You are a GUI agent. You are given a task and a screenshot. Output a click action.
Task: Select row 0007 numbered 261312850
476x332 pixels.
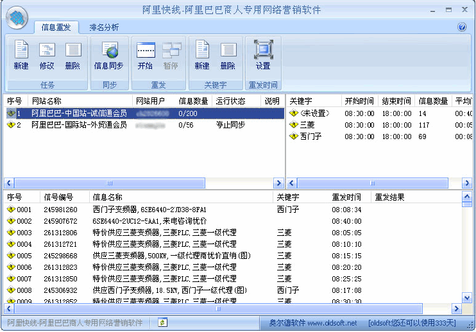point(233,278)
